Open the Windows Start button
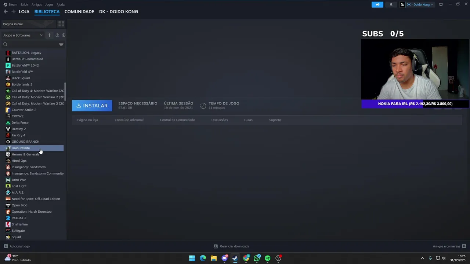Image resolution: width=470 pixels, height=264 pixels. click(192, 258)
